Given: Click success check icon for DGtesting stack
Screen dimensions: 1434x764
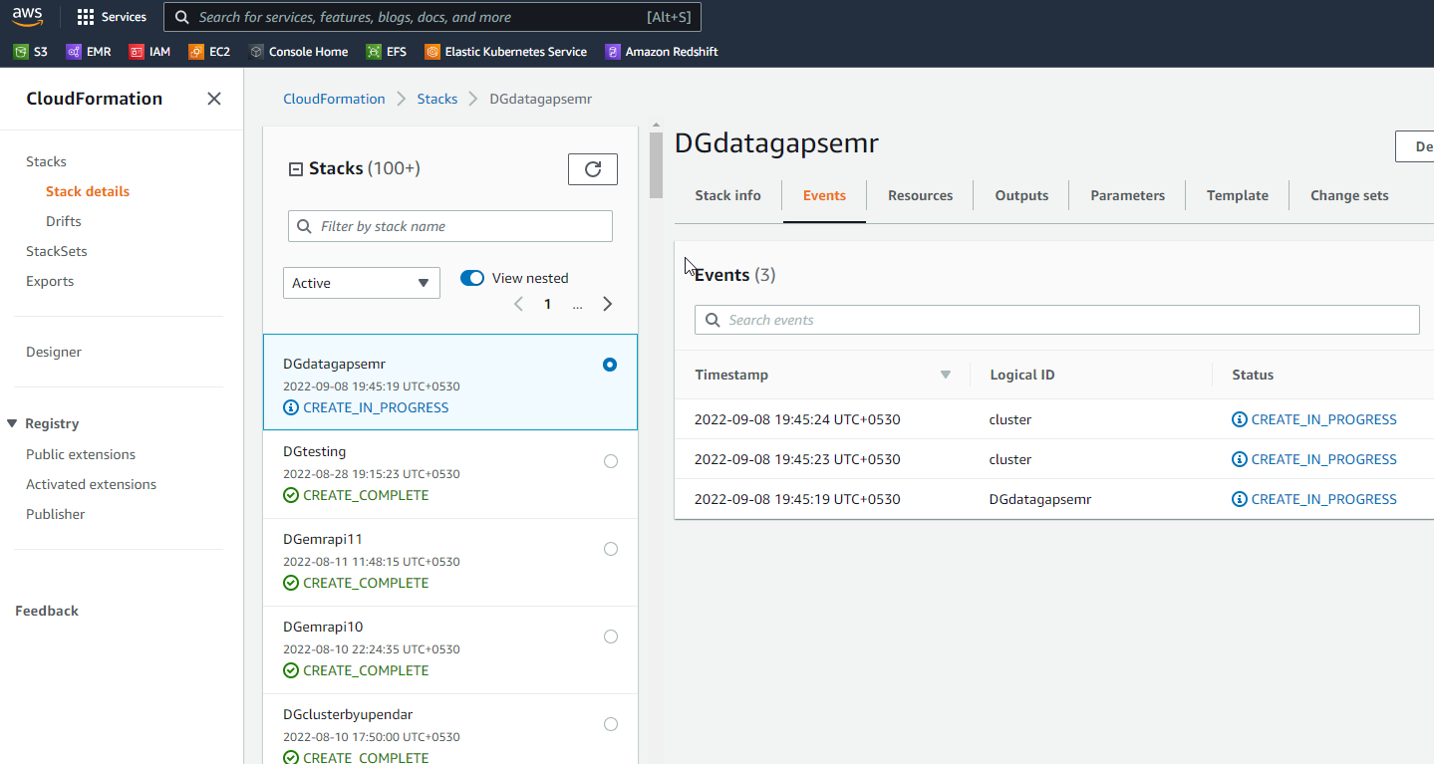Looking at the screenshot, I should [x=291, y=495].
